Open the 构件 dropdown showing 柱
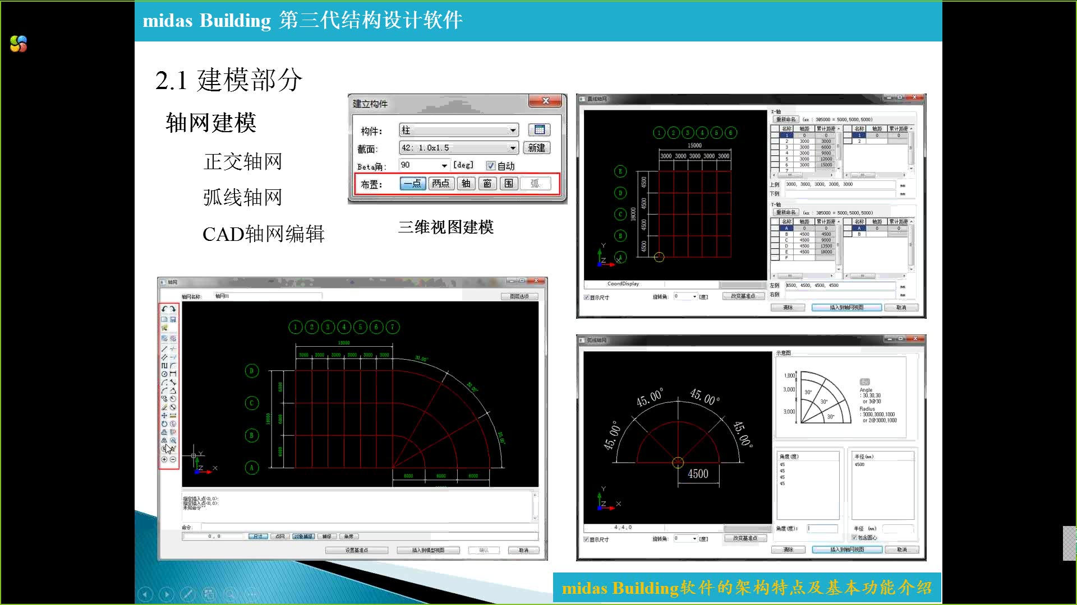Screen dimensions: 1077x605 point(459,130)
